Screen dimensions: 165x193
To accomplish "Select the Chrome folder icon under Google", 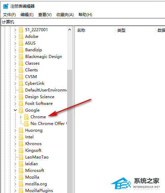I will 26,117.
